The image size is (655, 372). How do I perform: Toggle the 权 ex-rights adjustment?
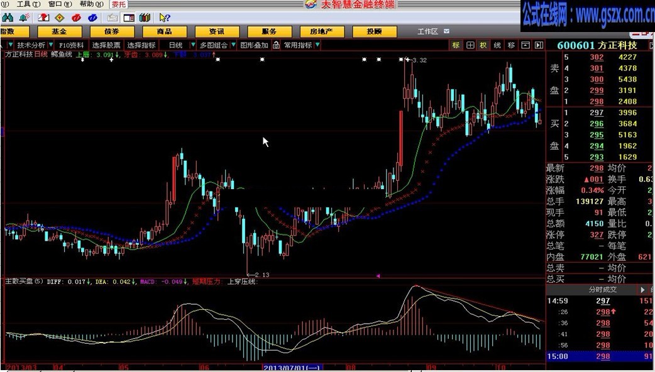click(x=483, y=45)
